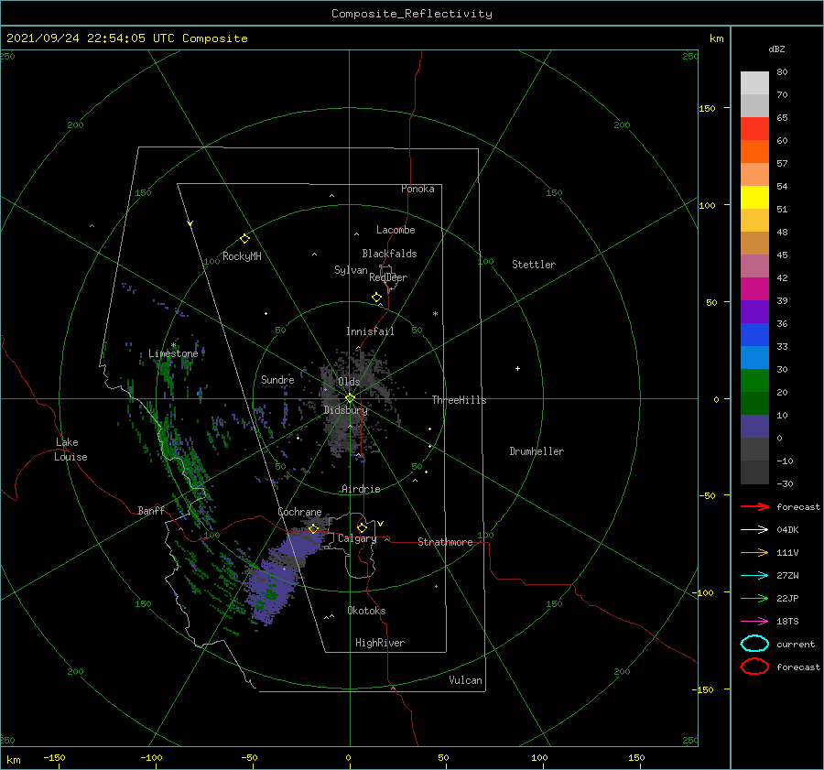Click the RockyMH label
This screenshot has height=770, width=824.
tap(242, 256)
